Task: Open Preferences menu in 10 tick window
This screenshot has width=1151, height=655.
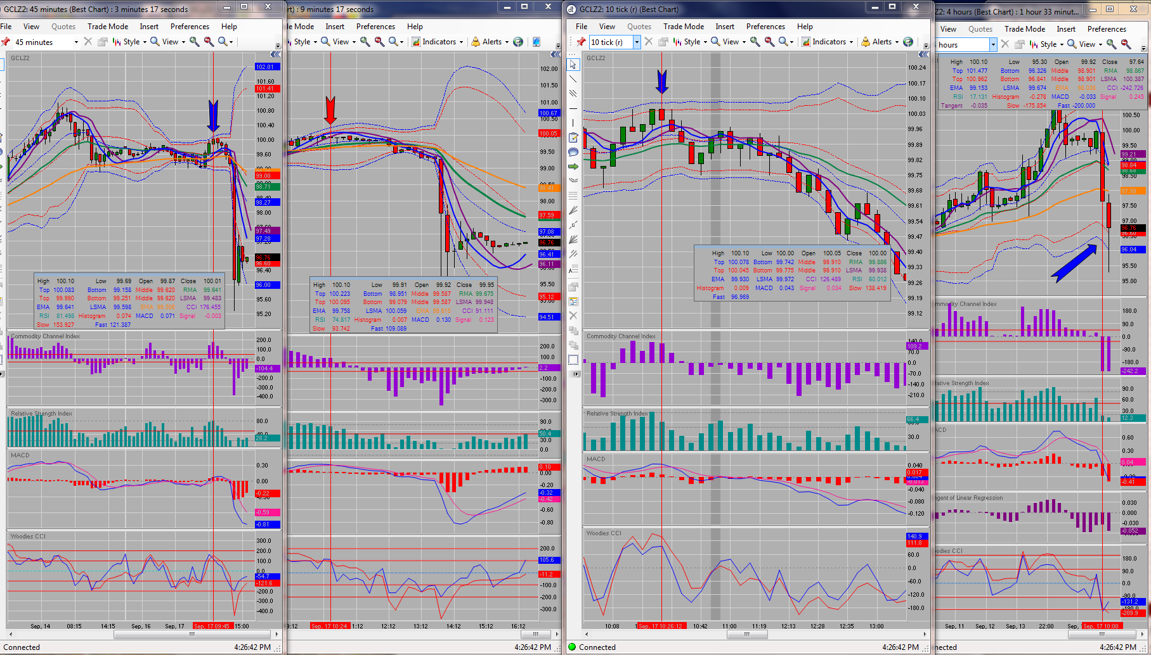Action: tap(765, 27)
